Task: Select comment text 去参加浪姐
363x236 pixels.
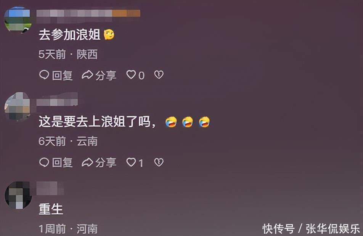Action: pos(70,35)
